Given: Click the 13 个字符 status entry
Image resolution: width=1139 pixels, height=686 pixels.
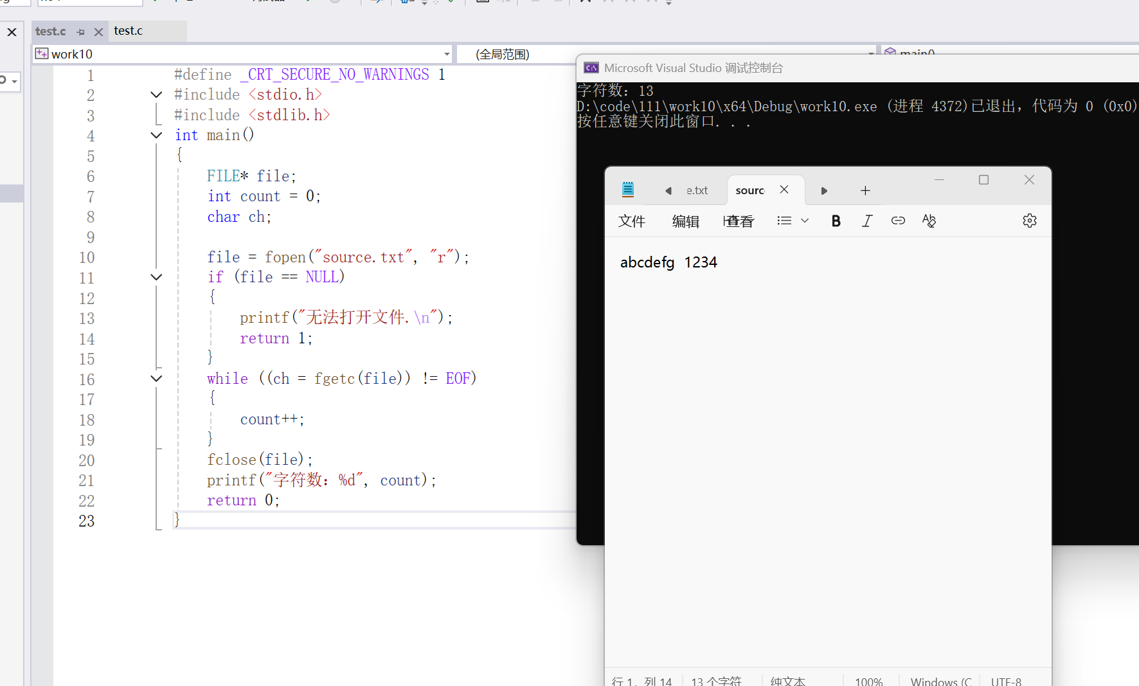Looking at the screenshot, I should coord(716,681).
